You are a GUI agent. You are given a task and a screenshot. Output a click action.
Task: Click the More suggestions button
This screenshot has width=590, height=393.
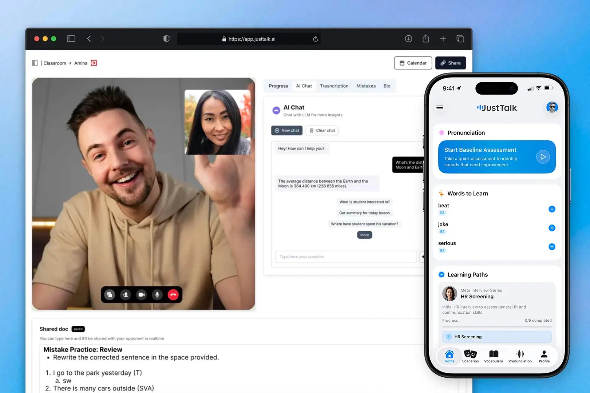pos(364,235)
